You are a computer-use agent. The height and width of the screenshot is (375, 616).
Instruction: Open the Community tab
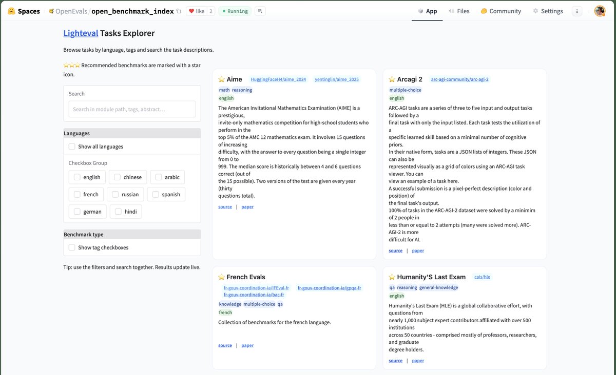coord(501,11)
